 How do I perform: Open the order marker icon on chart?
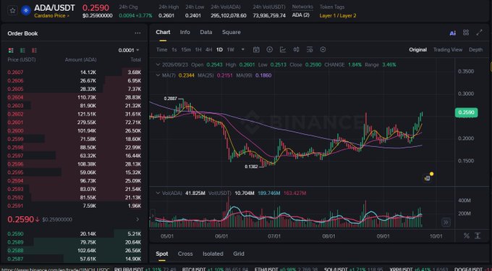pyautogui.click(x=428, y=178)
